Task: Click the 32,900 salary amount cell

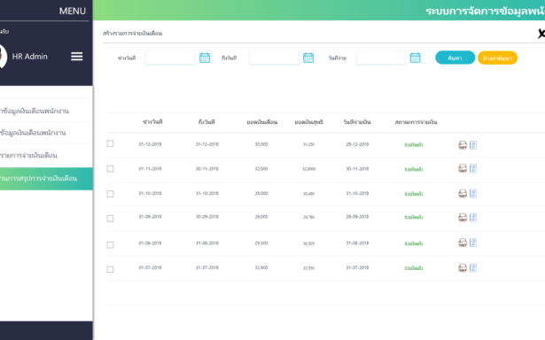Action: click(261, 267)
